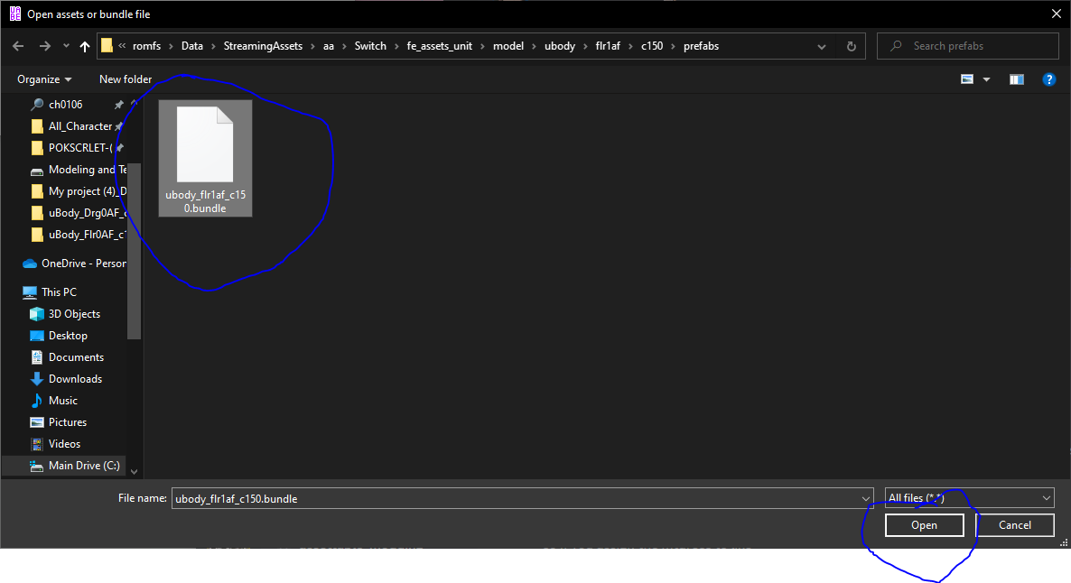
Task: Click the navigation pane scrollbar
Action: 134,251
